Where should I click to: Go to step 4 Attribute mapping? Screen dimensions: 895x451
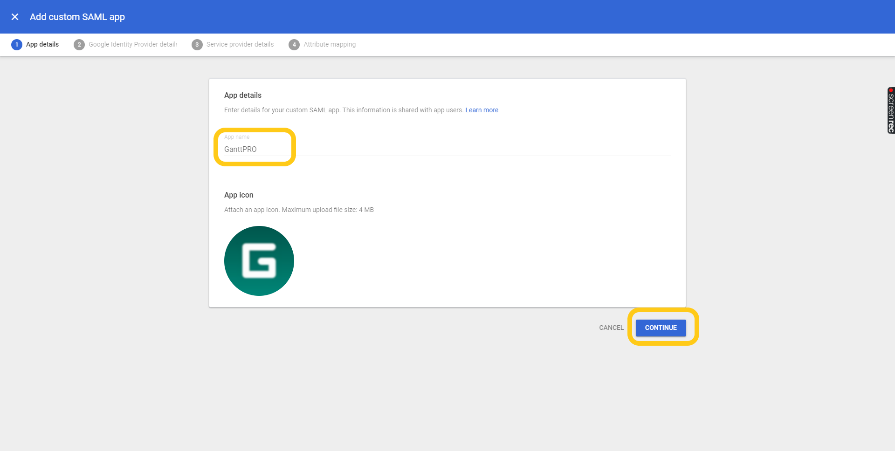[x=322, y=44]
